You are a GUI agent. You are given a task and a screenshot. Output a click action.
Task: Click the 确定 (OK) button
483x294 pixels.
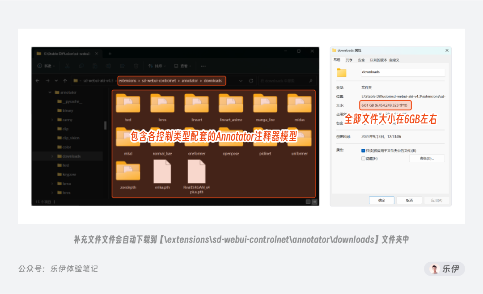coord(381,200)
